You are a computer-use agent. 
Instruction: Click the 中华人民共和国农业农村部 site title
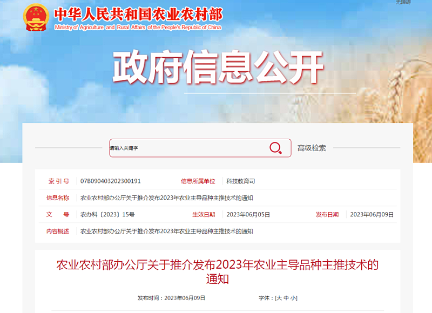138,15
